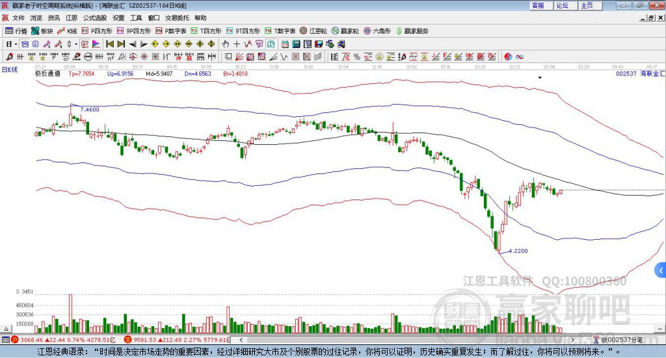Click the 极反通道 indicator label
Viewport: 666px width, 358px height.
pos(47,73)
